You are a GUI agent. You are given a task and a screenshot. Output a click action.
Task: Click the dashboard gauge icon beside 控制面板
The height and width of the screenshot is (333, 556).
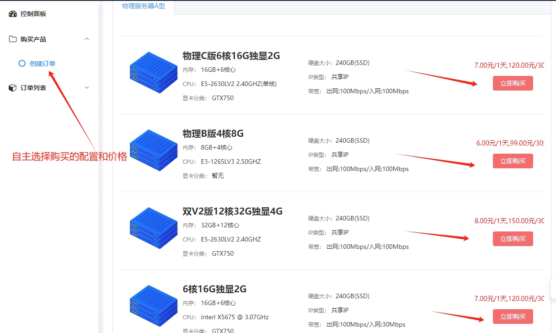click(x=13, y=14)
